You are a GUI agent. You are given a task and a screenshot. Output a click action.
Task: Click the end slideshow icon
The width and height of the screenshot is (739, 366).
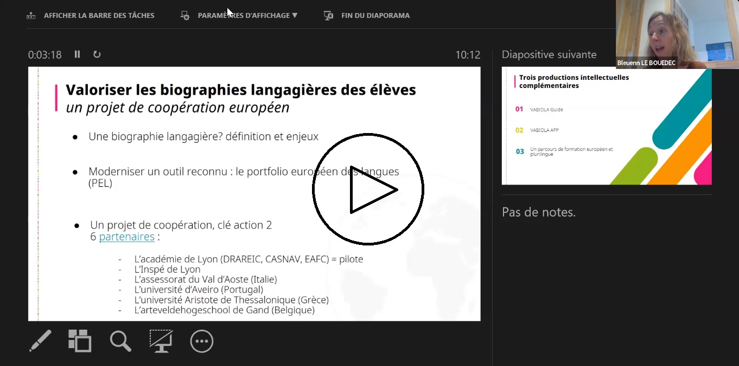point(328,16)
